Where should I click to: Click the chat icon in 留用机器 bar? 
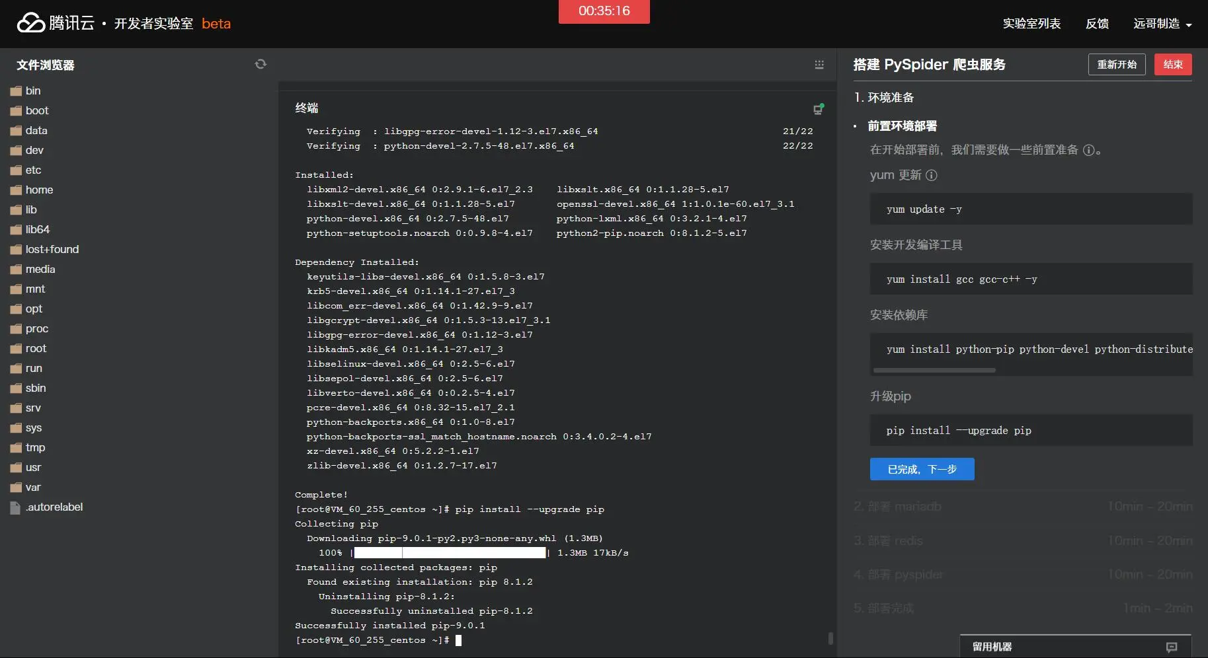point(1171,647)
